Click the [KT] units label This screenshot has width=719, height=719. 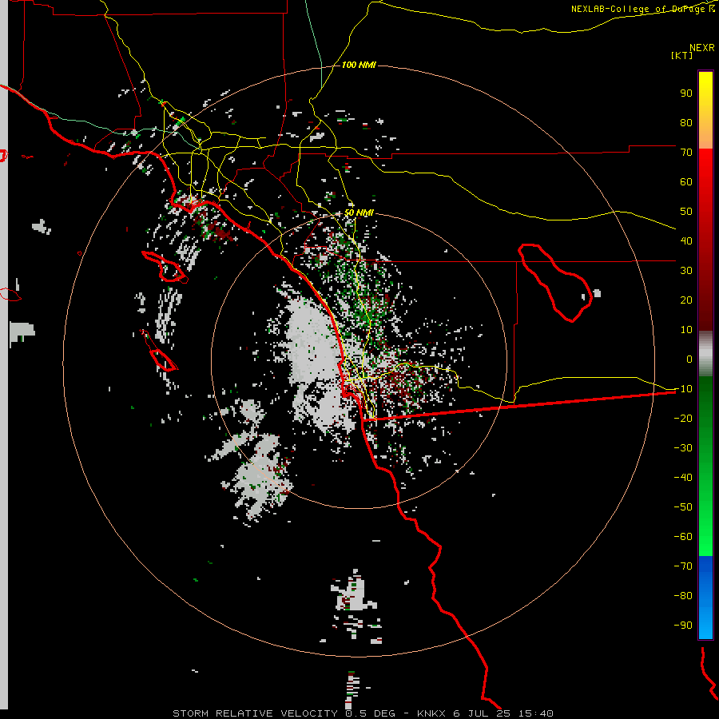pyautogui.click(x=681, y=55)
